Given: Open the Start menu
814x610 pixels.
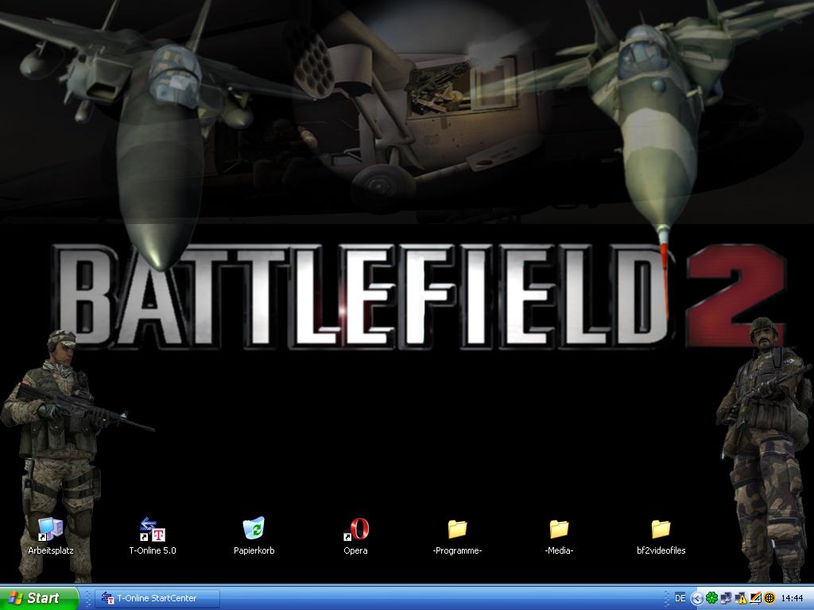Looking at the screenshot, I should (x=39, y=598).
